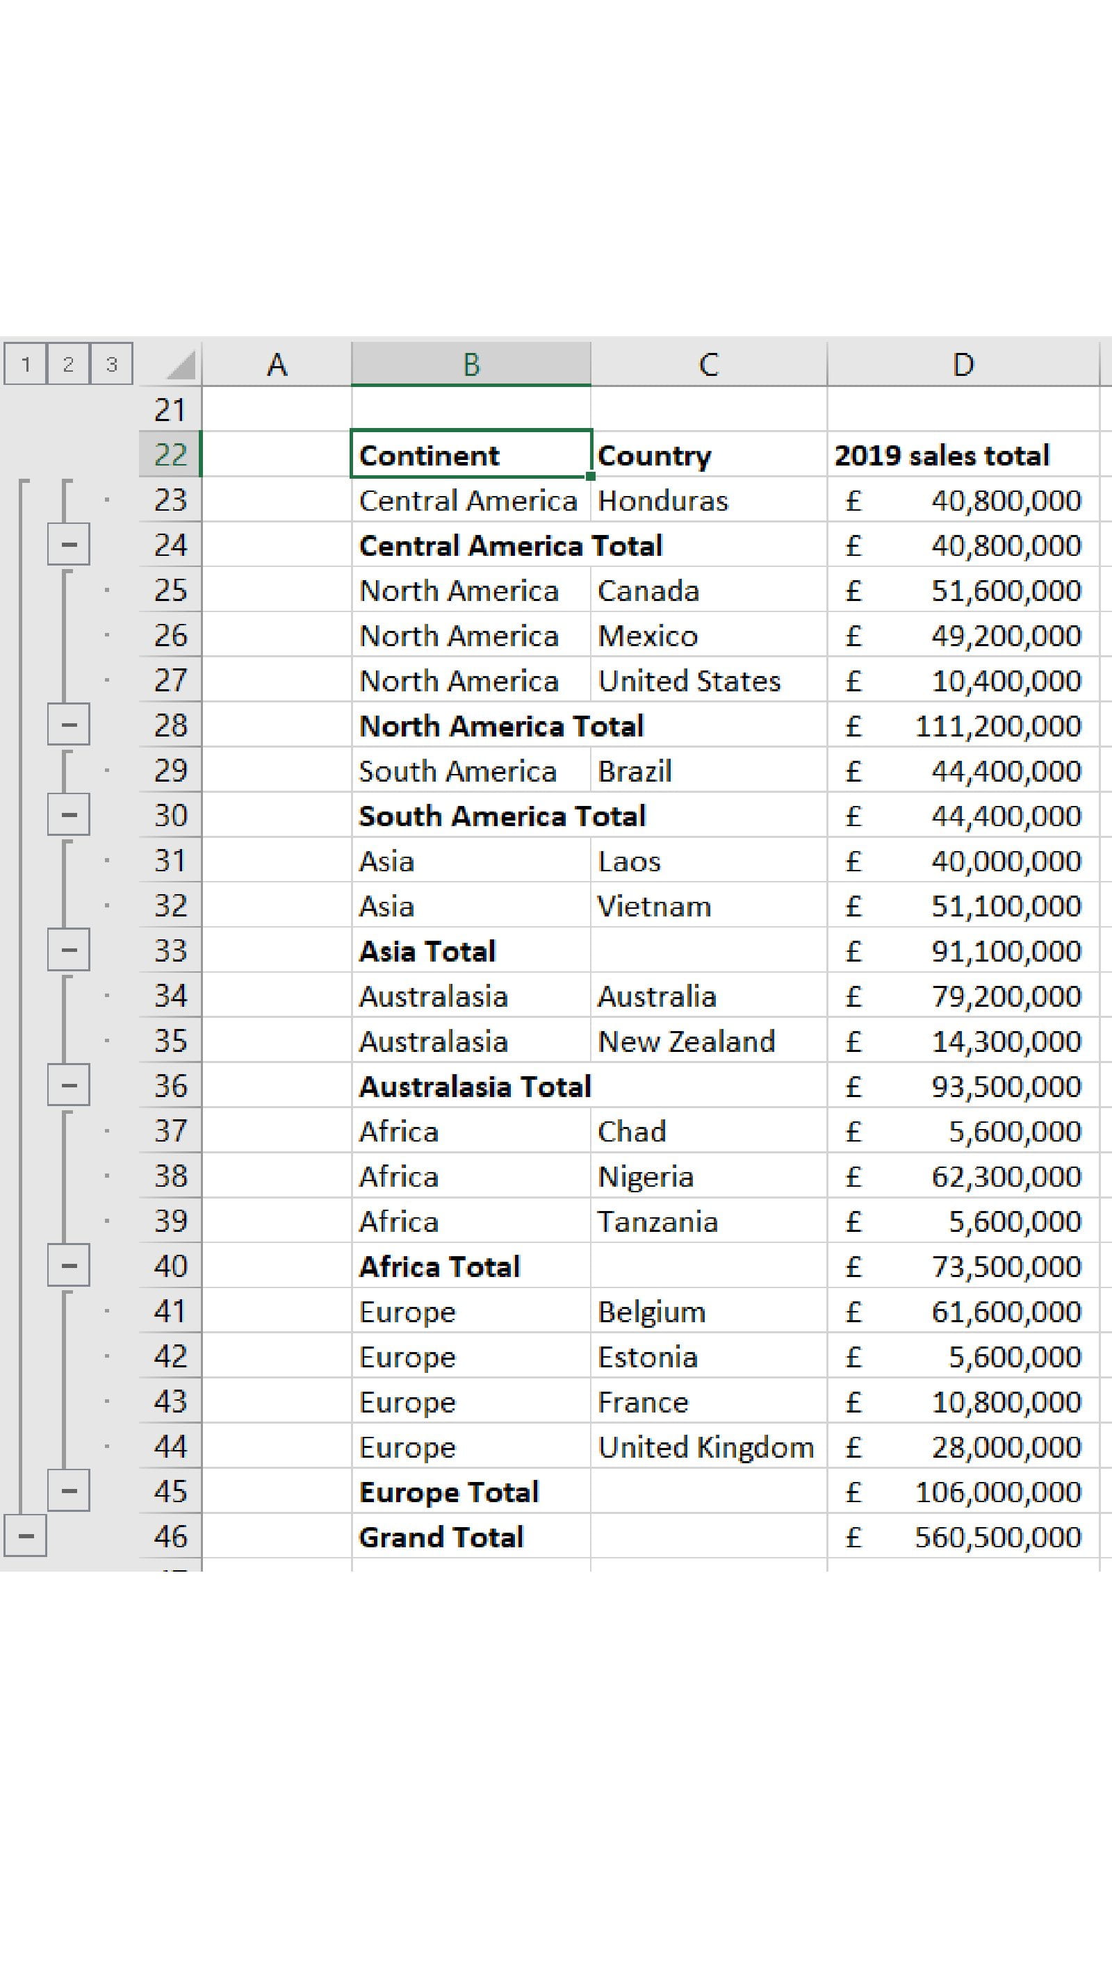Click outline level 1 button
This screenshot has height=1976, width=1112.
pos(25,363)
